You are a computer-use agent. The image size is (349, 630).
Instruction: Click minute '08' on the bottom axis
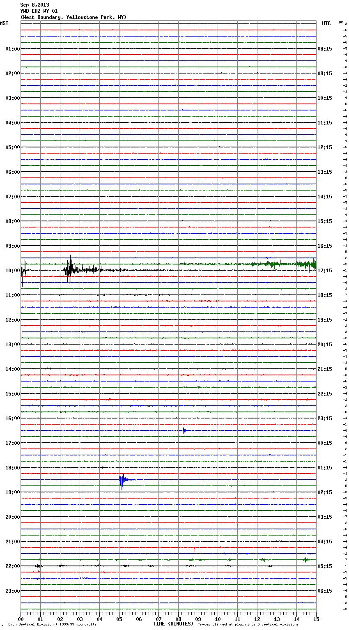coord(178,619)
